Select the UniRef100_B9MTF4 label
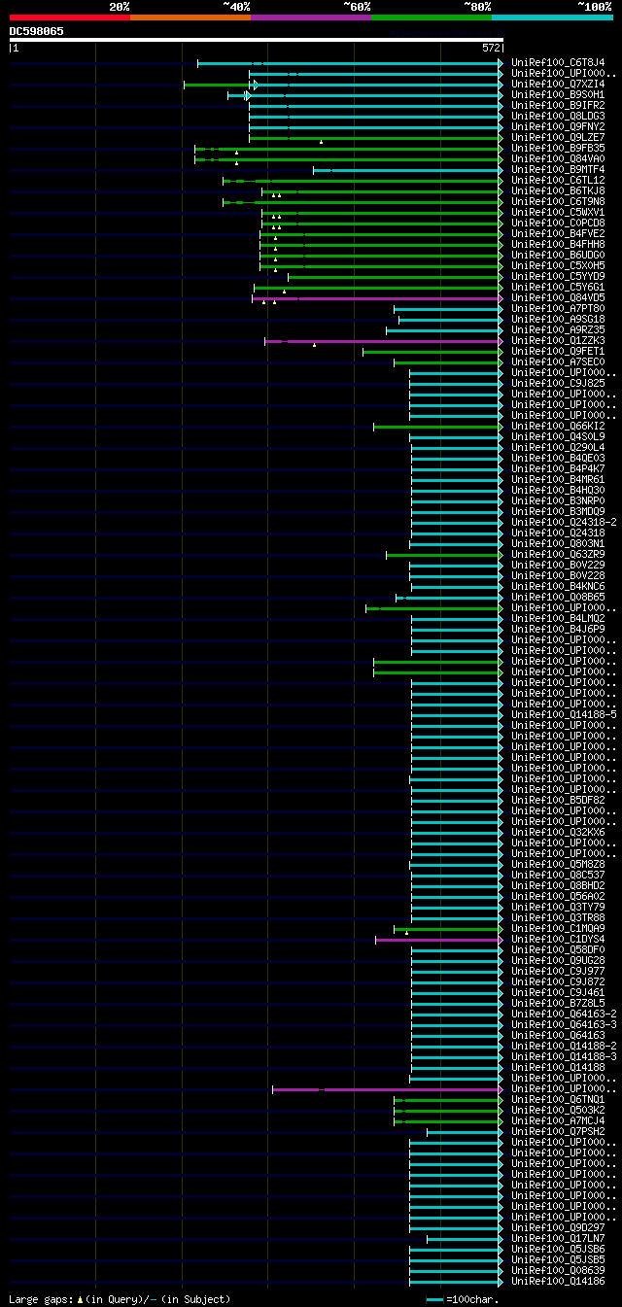The height and width of the screenshot is (1307, 622). [558, 169]
